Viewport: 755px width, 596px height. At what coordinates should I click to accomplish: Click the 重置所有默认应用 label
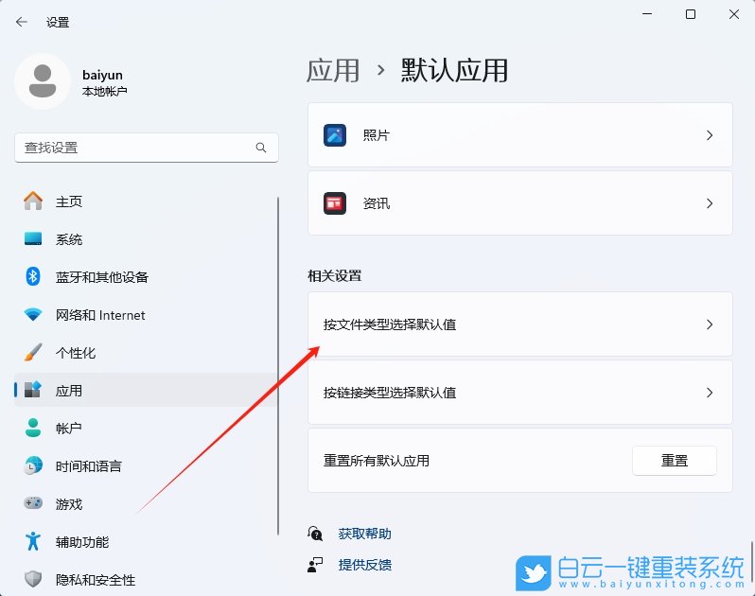[376, 461]
